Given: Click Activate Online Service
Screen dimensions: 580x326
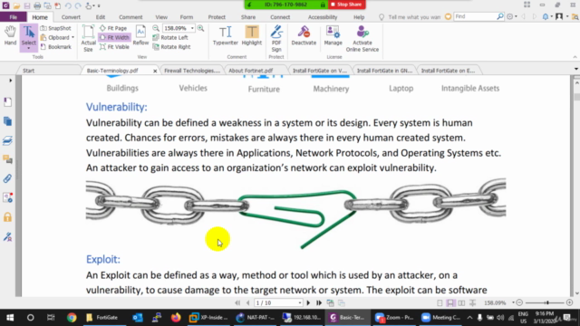Looking at the screenshot, I should coord(362,38).
